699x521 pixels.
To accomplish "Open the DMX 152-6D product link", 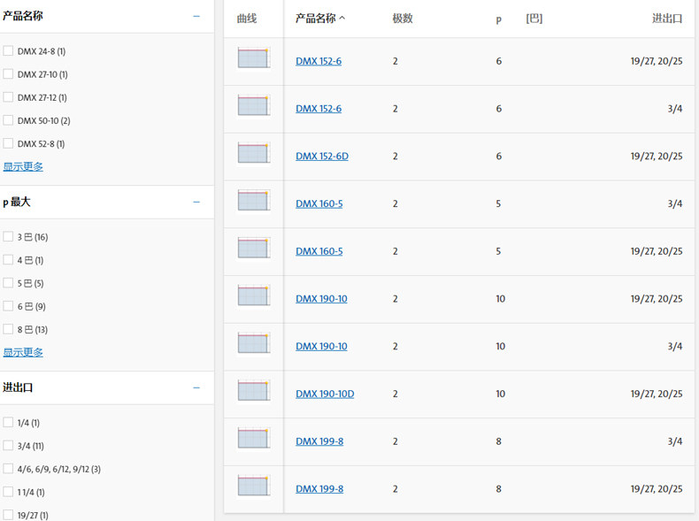I will click(x=322, y=157).
